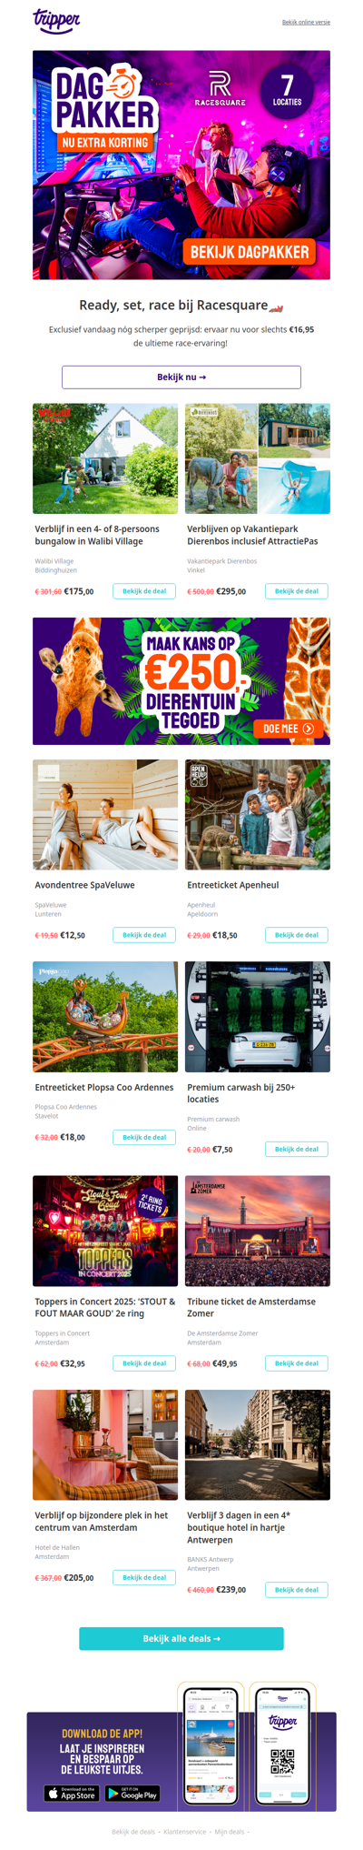The height and width of the screenshot is (1850, 363).
Task: Open the 'Bekijk online versie' link
Action: coord(306,22)
